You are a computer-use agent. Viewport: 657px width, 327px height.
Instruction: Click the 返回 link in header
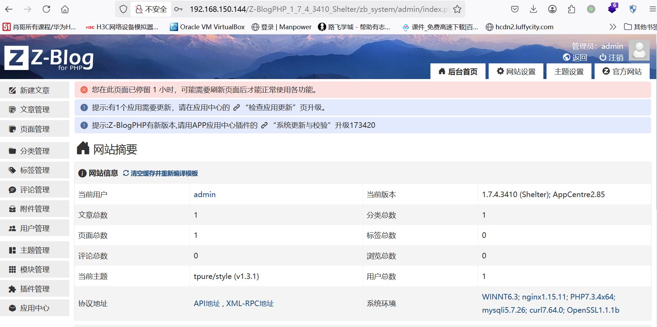click(x=575, y=57)
